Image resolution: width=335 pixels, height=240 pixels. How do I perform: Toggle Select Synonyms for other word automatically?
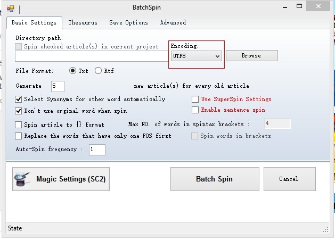click(x=19, y=100)
